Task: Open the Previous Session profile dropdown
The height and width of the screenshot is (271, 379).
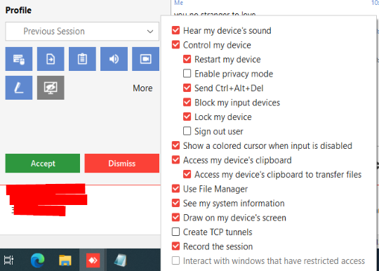Action: [82, 31]
